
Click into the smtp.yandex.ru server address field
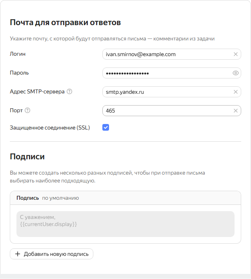coord(172,92)
